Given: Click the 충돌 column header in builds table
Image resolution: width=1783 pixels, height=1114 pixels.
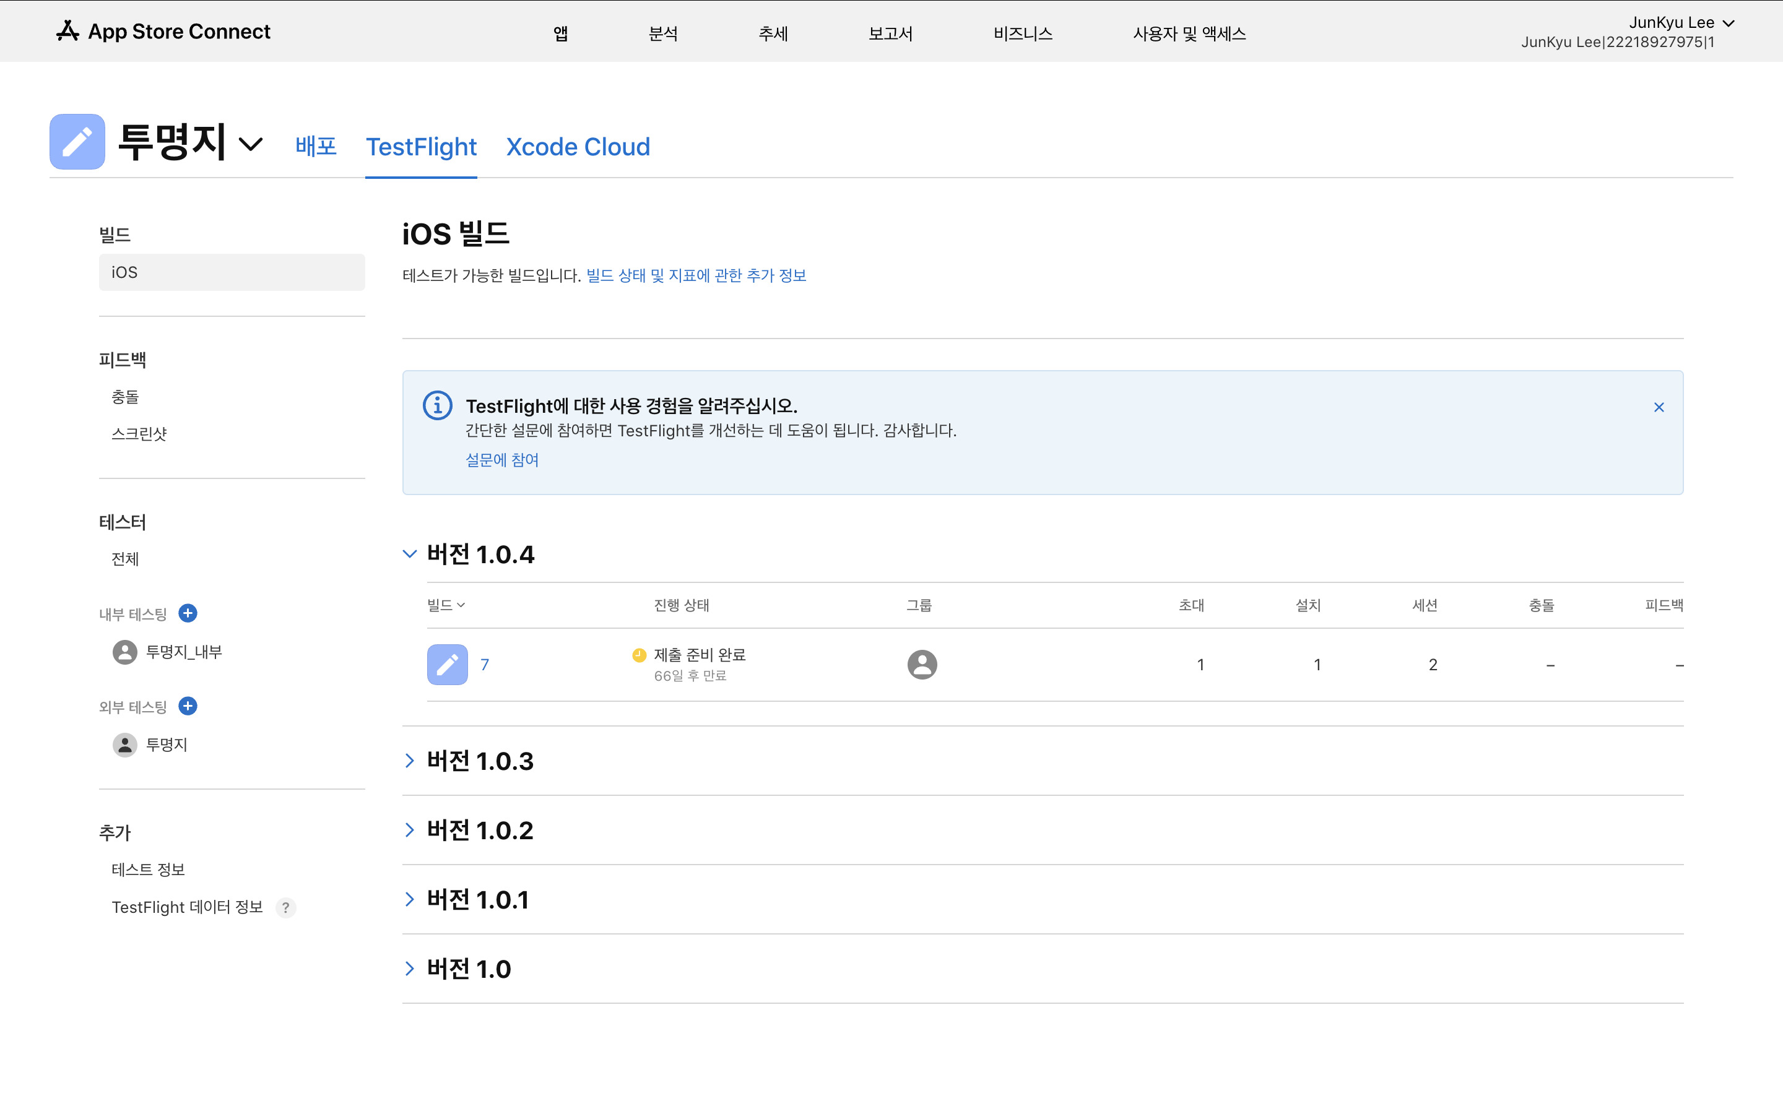Looking at the screenshot, I should pos(1542,605).
